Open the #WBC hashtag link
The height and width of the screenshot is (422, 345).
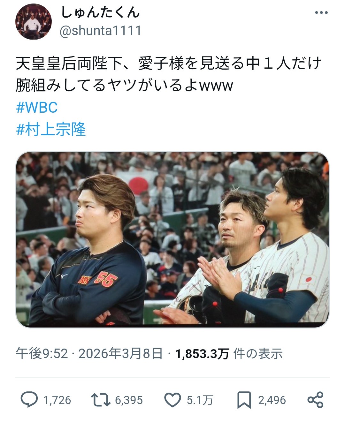point(37,108)
